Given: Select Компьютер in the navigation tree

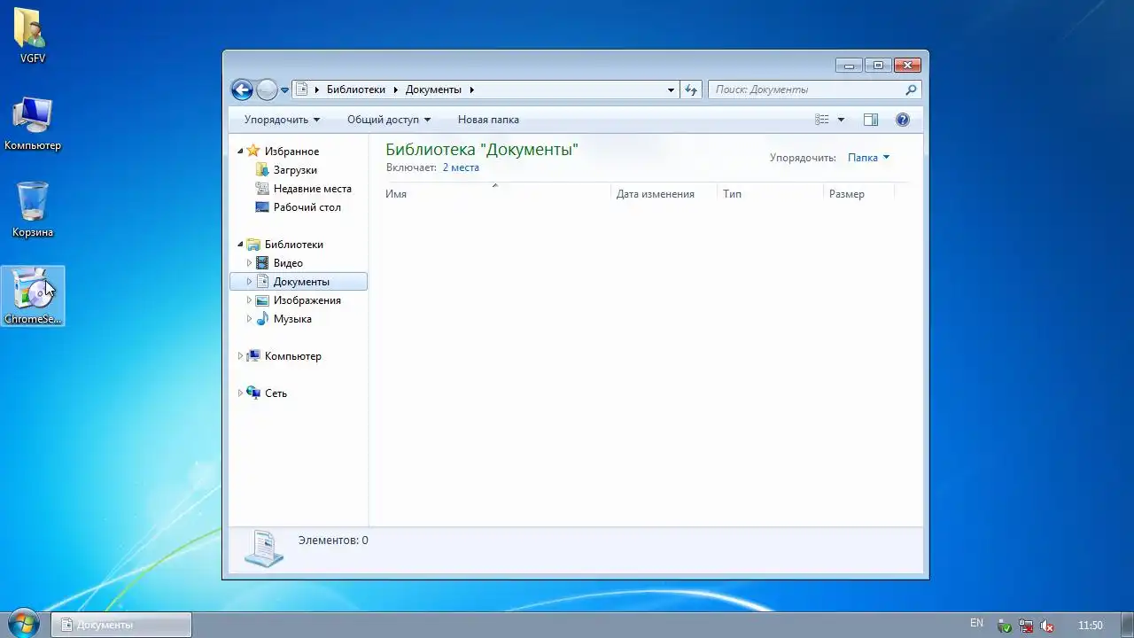Looking at the screenshot, I should (292, 356).
